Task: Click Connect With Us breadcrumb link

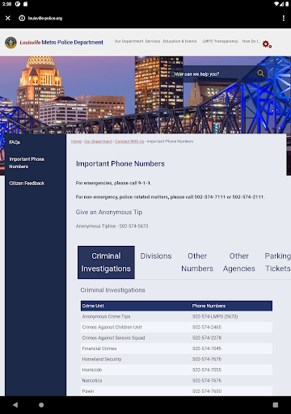Action: 129,142
